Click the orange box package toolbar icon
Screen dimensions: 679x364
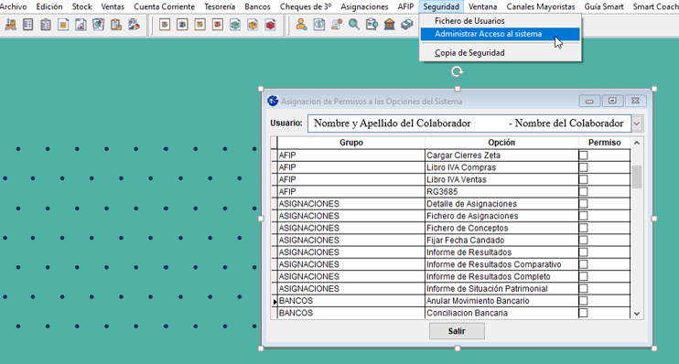click(253, 25)
